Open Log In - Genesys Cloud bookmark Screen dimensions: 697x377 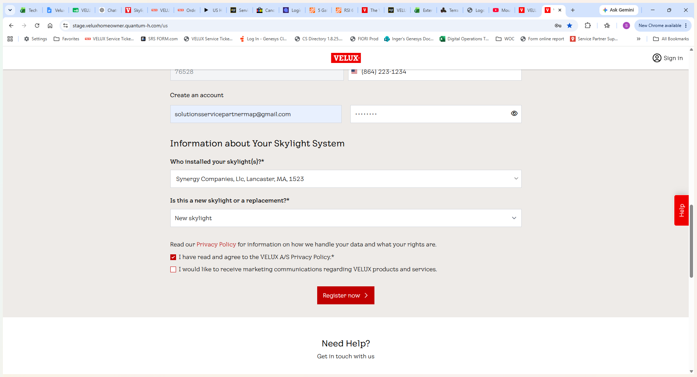tap(263, 39)
